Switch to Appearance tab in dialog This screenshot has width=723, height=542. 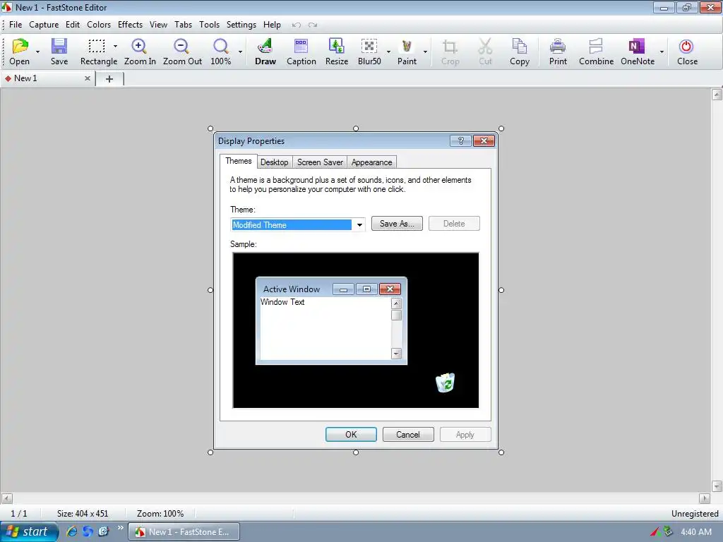[x=371, y=162]
